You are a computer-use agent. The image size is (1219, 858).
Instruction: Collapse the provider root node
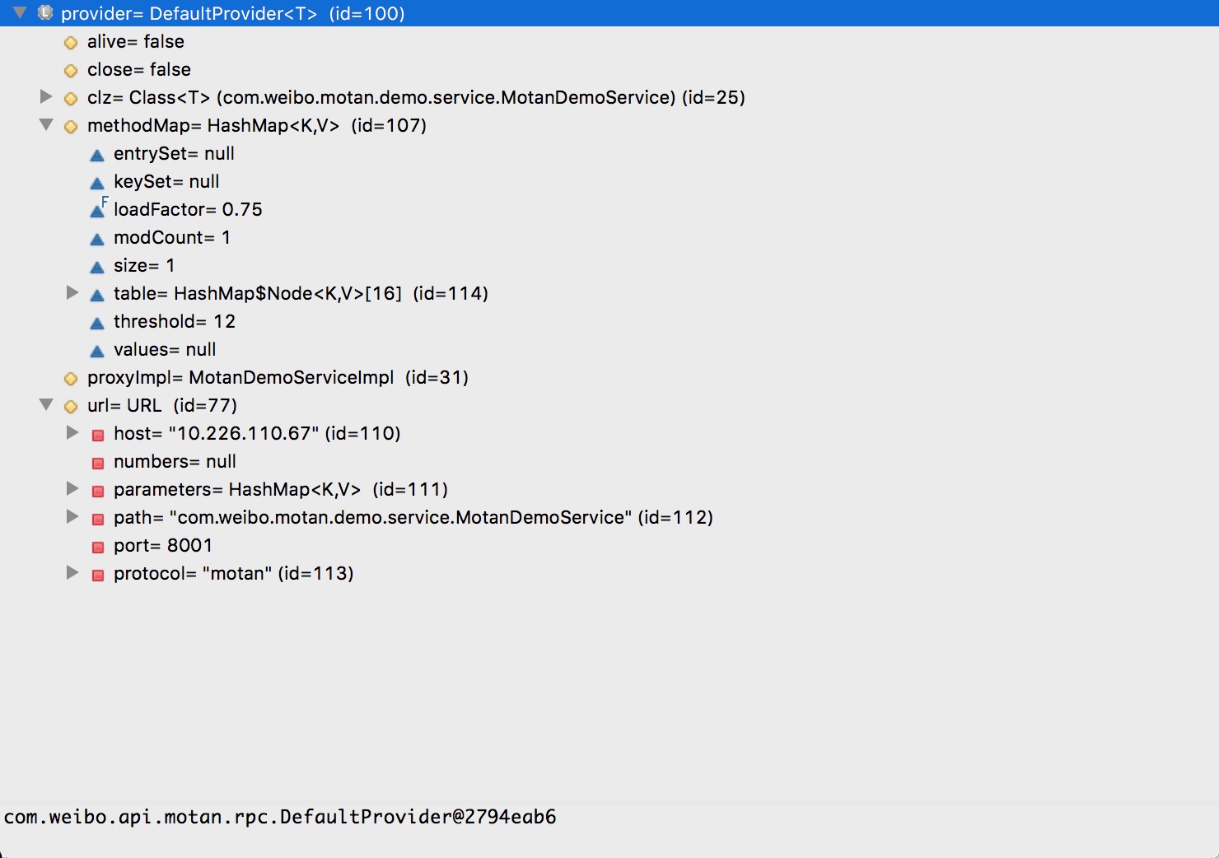click(20, 13)
